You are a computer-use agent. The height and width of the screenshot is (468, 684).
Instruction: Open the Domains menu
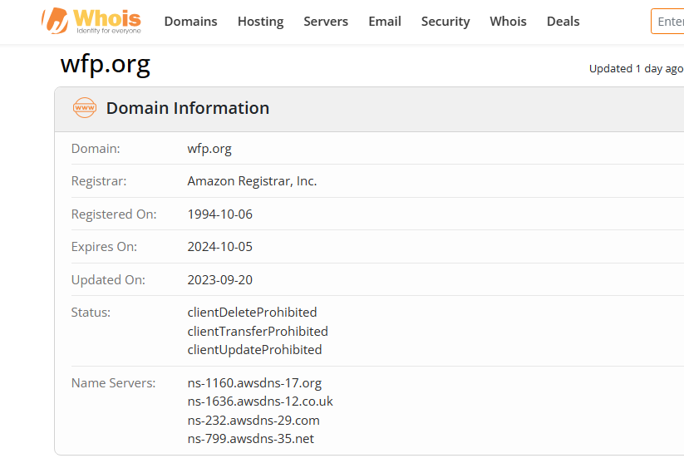tap(190, 22)
